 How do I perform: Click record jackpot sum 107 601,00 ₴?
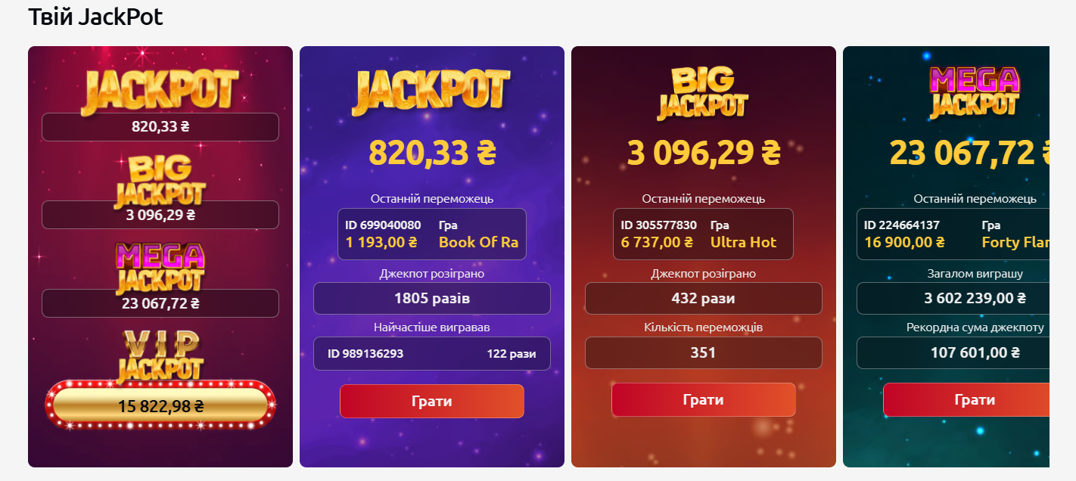[x=975, y=353]
